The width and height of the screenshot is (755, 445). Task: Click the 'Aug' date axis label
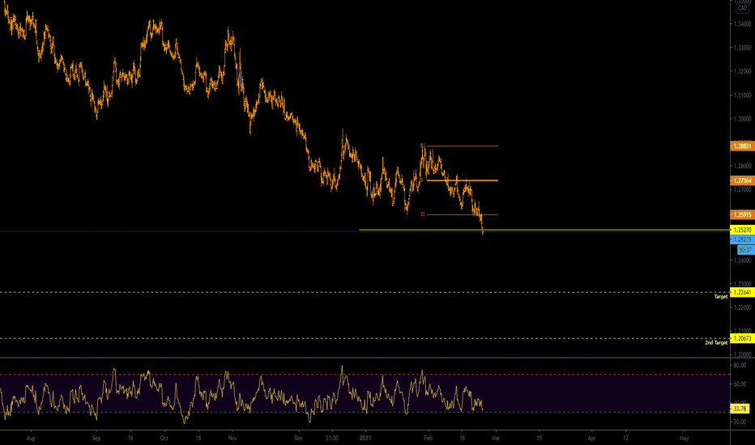31,439
